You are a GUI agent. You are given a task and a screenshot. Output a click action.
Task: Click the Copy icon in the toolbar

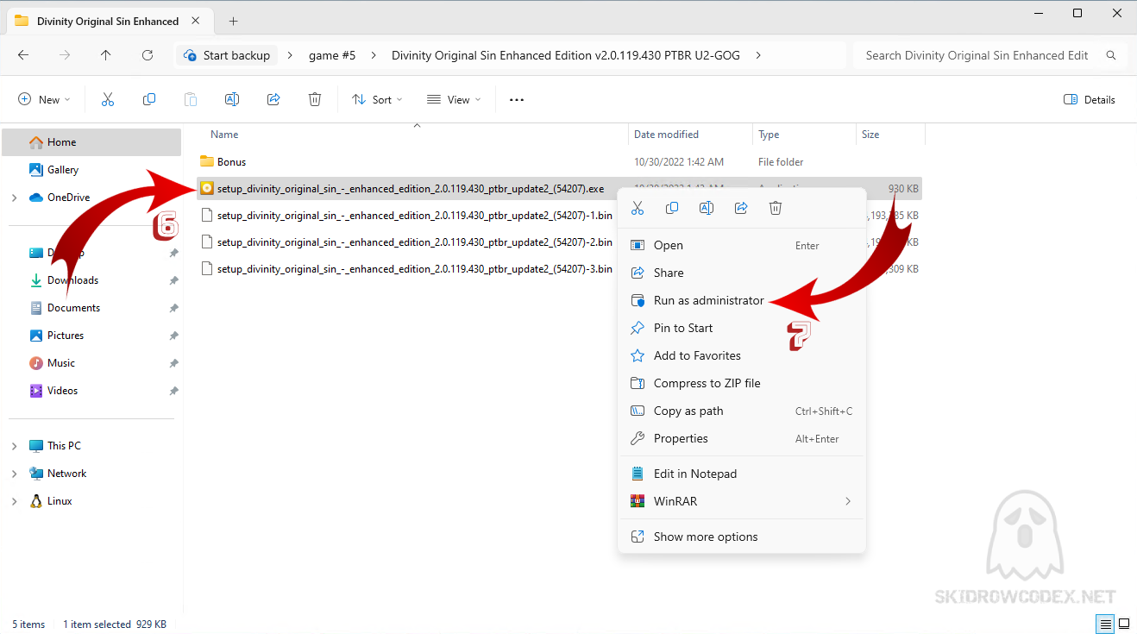coord(149,99)
